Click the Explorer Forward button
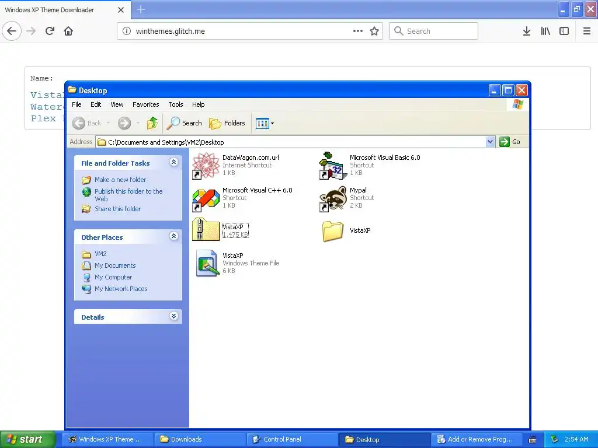Image resolution: width=598 pixels, height=448 pixels. tap(124, 123)
